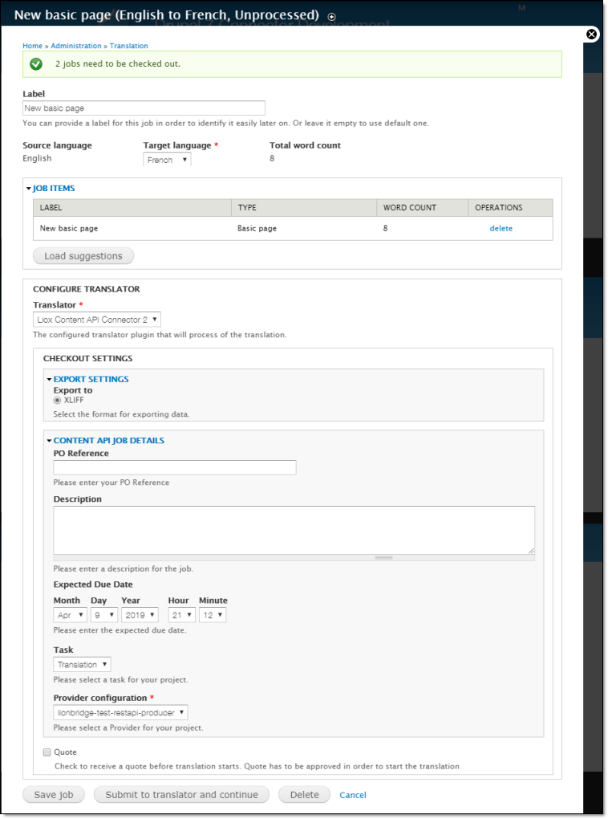This screenshot has width=608, height=819.
Task: Click the Load suggestions button
Action: tap(83, 256)
